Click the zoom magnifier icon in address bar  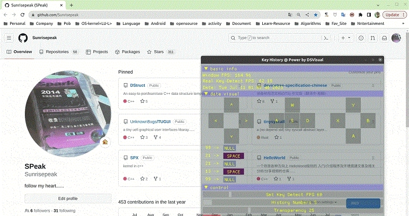coord(299,15)
